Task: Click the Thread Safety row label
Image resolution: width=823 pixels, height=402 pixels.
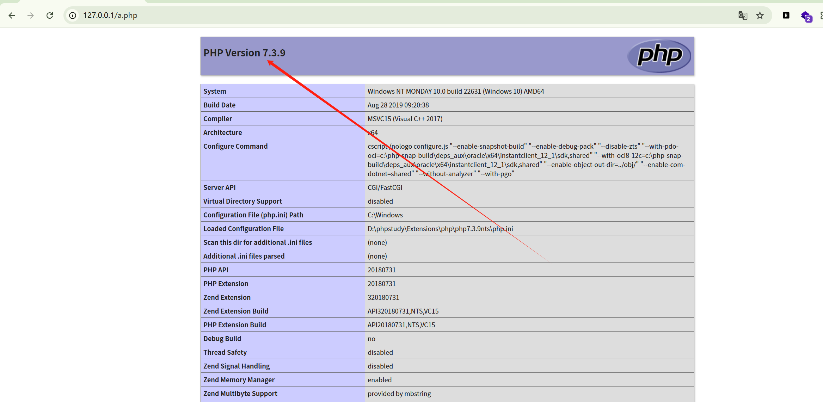Action: pos(225,352)
